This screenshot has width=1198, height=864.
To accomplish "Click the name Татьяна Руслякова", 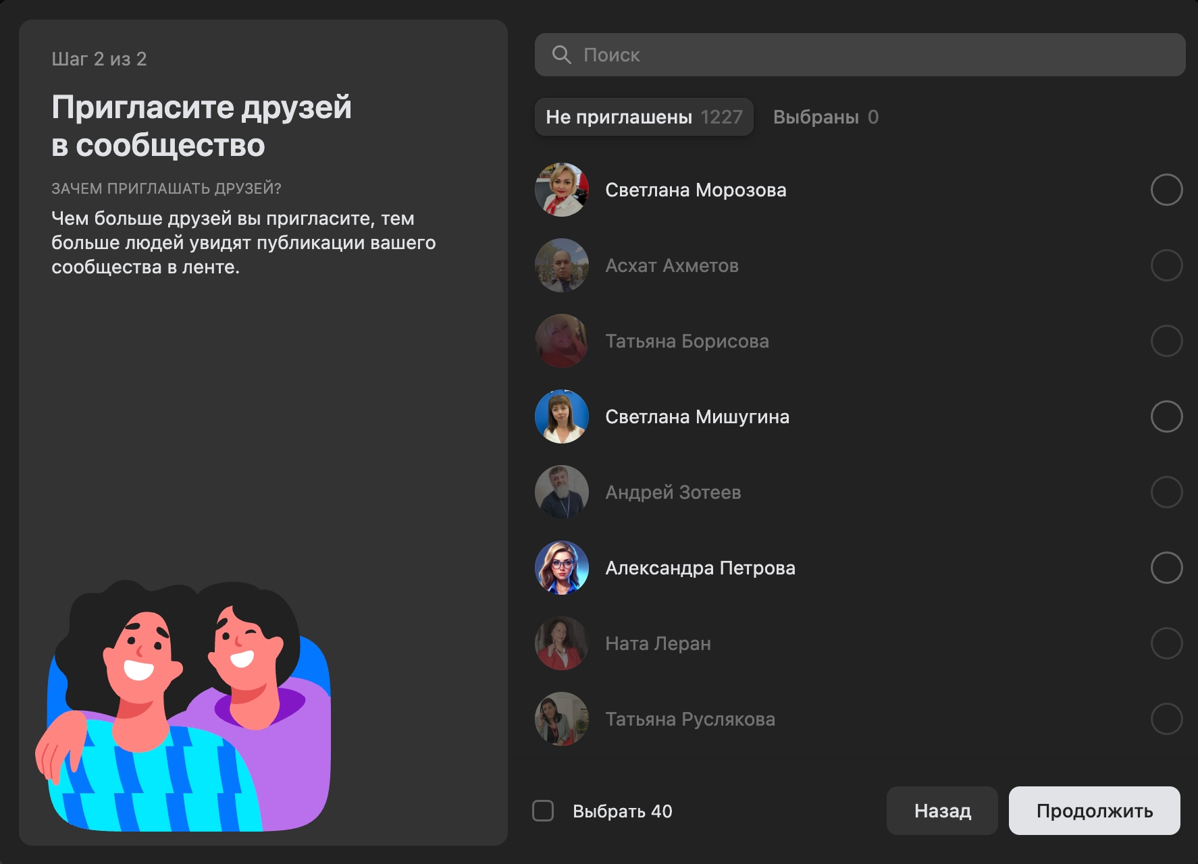I will [x=690, y=720].
